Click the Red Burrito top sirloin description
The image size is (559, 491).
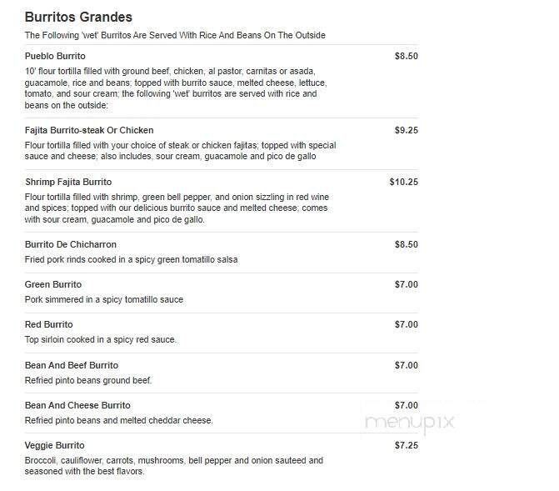pos(101,339)
